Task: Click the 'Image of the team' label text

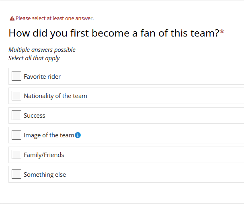Action: (49, 135)
